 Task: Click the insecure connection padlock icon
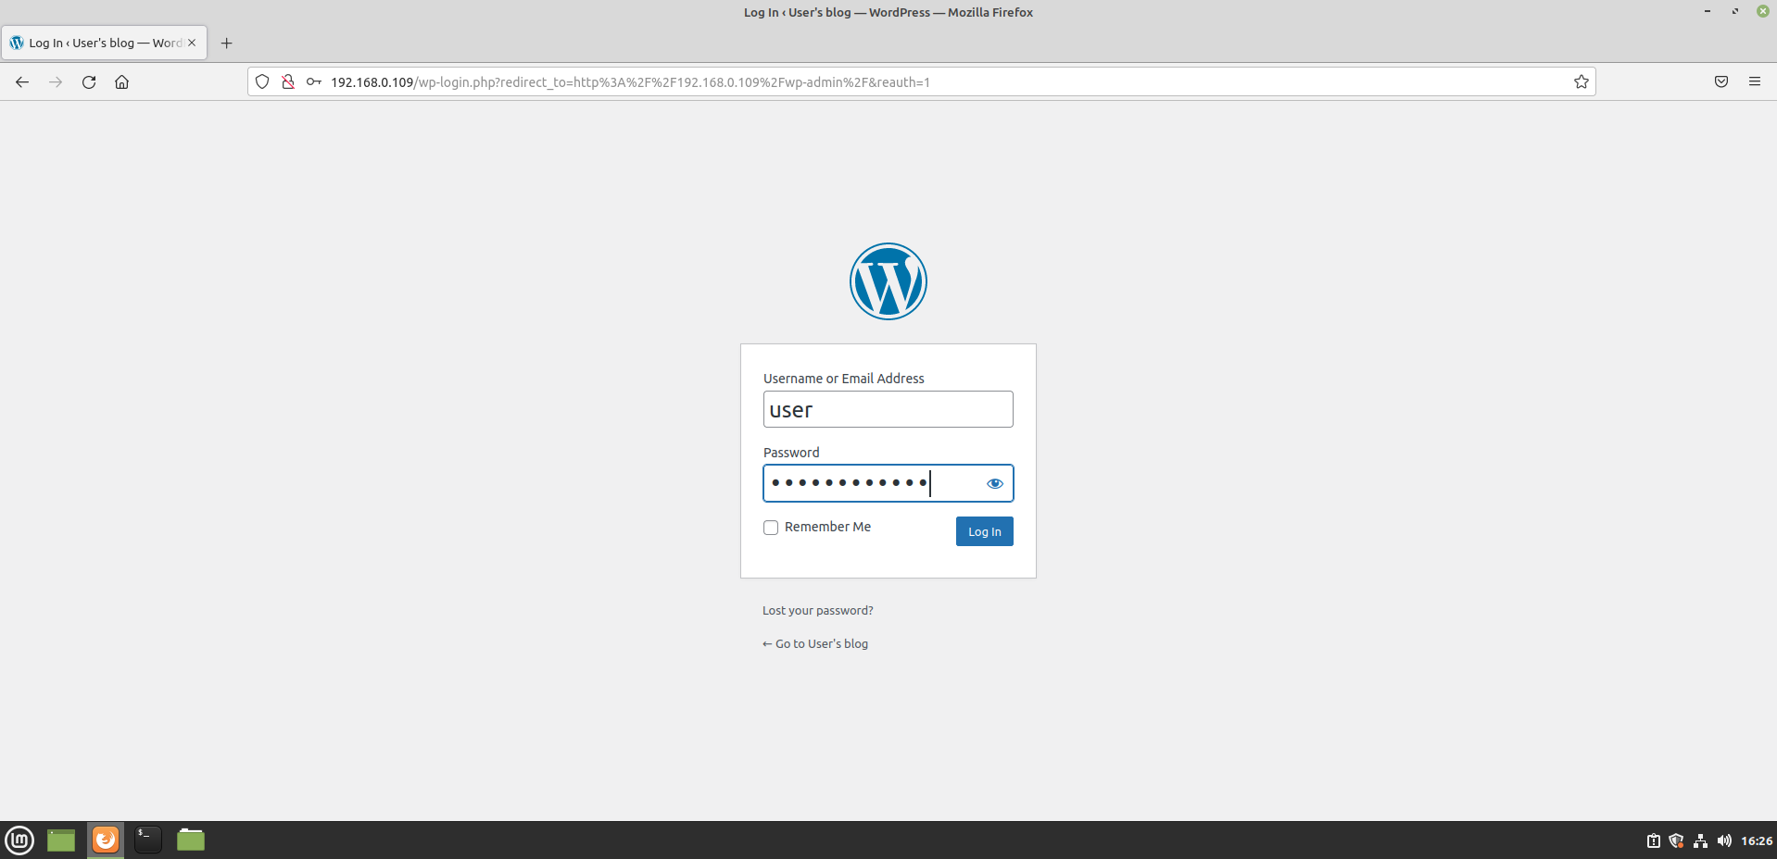coord(288,81)
